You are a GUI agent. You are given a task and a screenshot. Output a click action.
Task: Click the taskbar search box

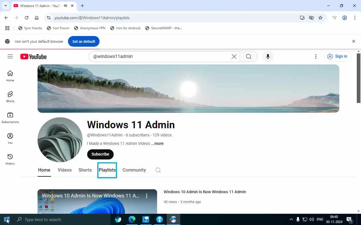61,220
